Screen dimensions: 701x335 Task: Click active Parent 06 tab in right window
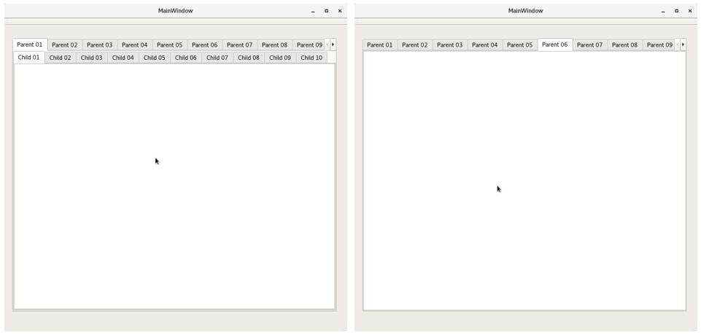tap(555, 45)
